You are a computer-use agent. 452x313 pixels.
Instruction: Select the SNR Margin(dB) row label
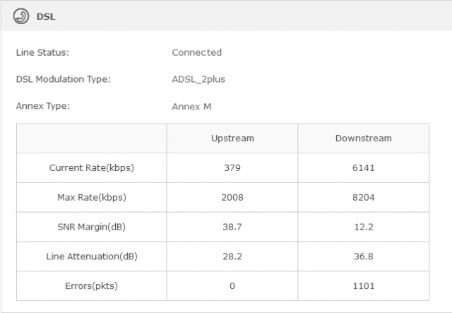tap(91, 227)
